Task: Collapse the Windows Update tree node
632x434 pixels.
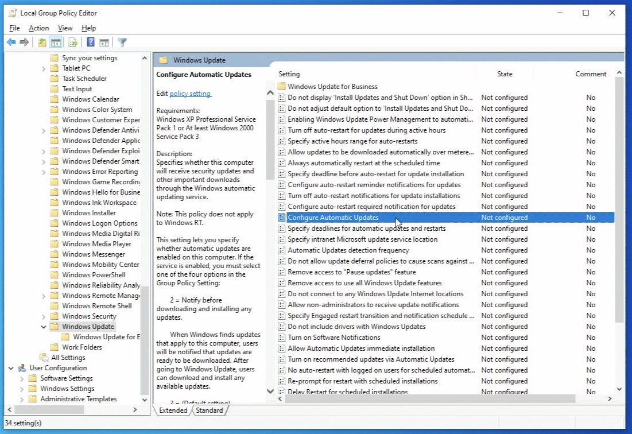Action: pyautogui.click(x=44, y=327)
